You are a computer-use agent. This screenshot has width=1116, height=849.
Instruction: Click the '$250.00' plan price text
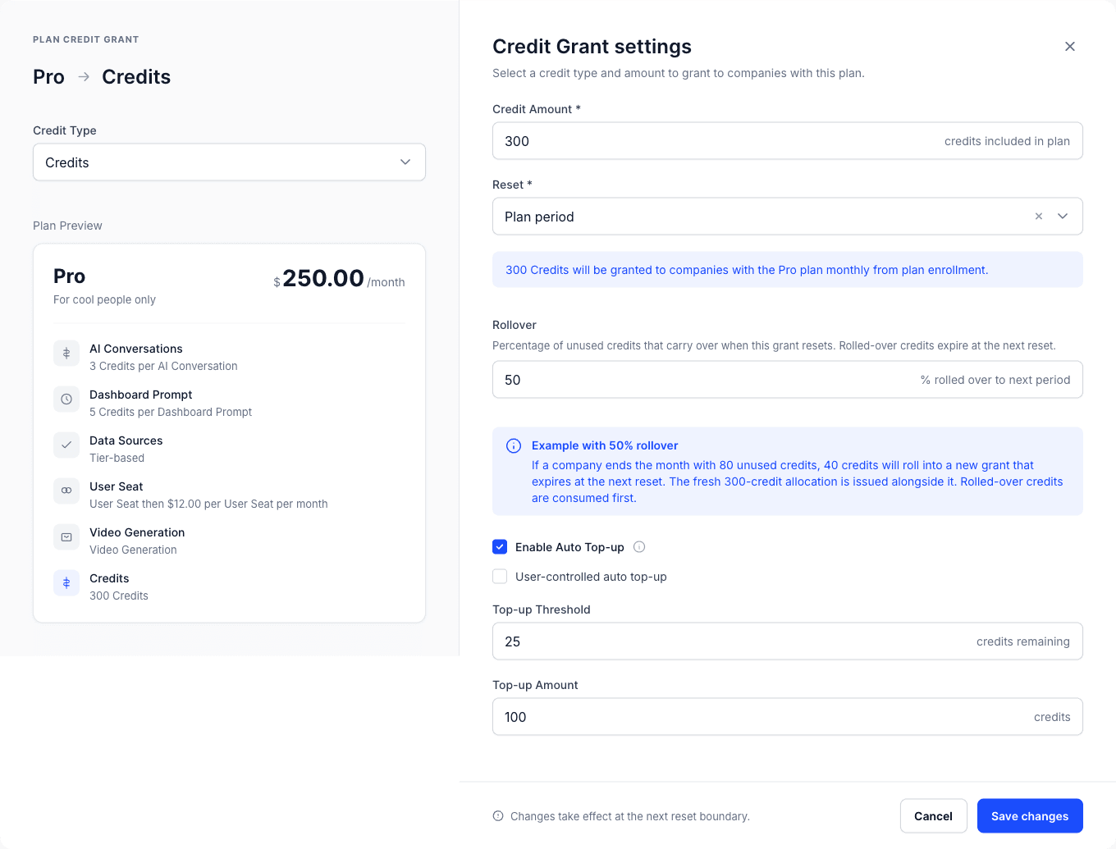click(x=318, y=279)
